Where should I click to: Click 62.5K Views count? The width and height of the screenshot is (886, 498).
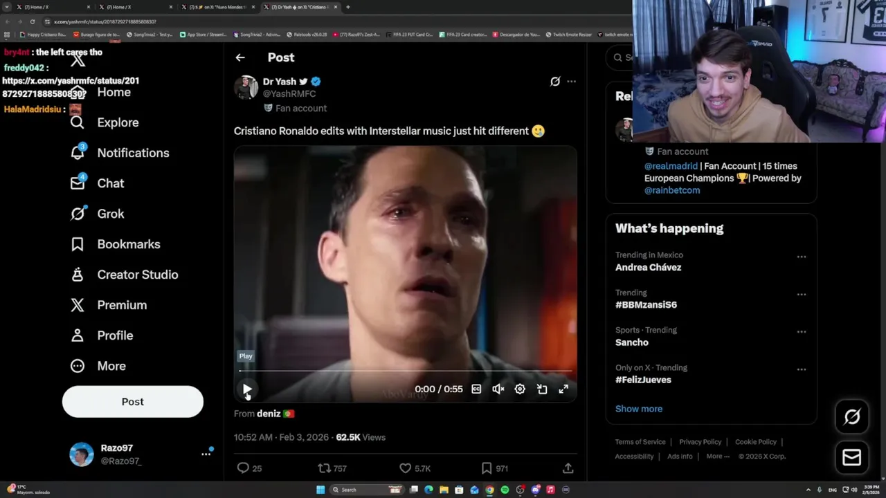point(361,437)
